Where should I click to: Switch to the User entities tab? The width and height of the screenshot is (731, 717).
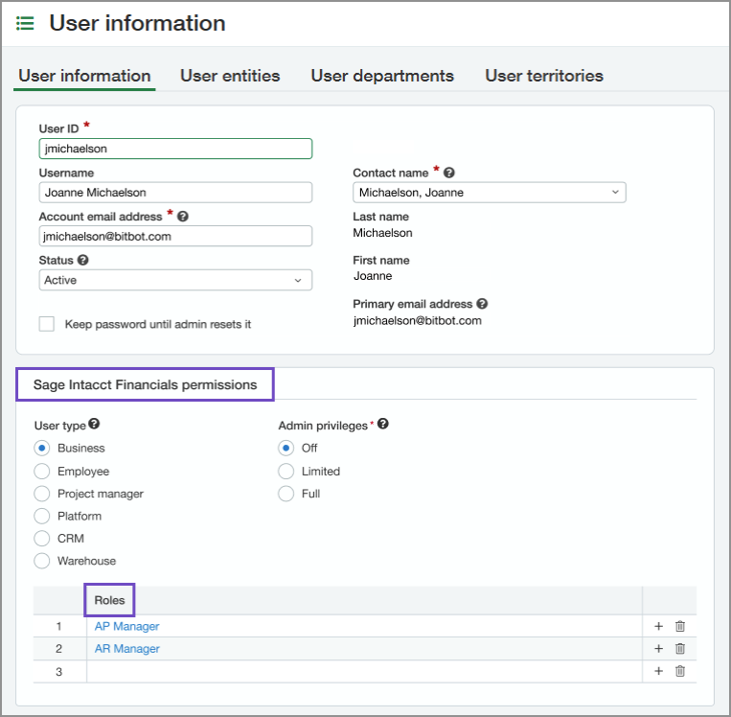(x=230, y=76)
